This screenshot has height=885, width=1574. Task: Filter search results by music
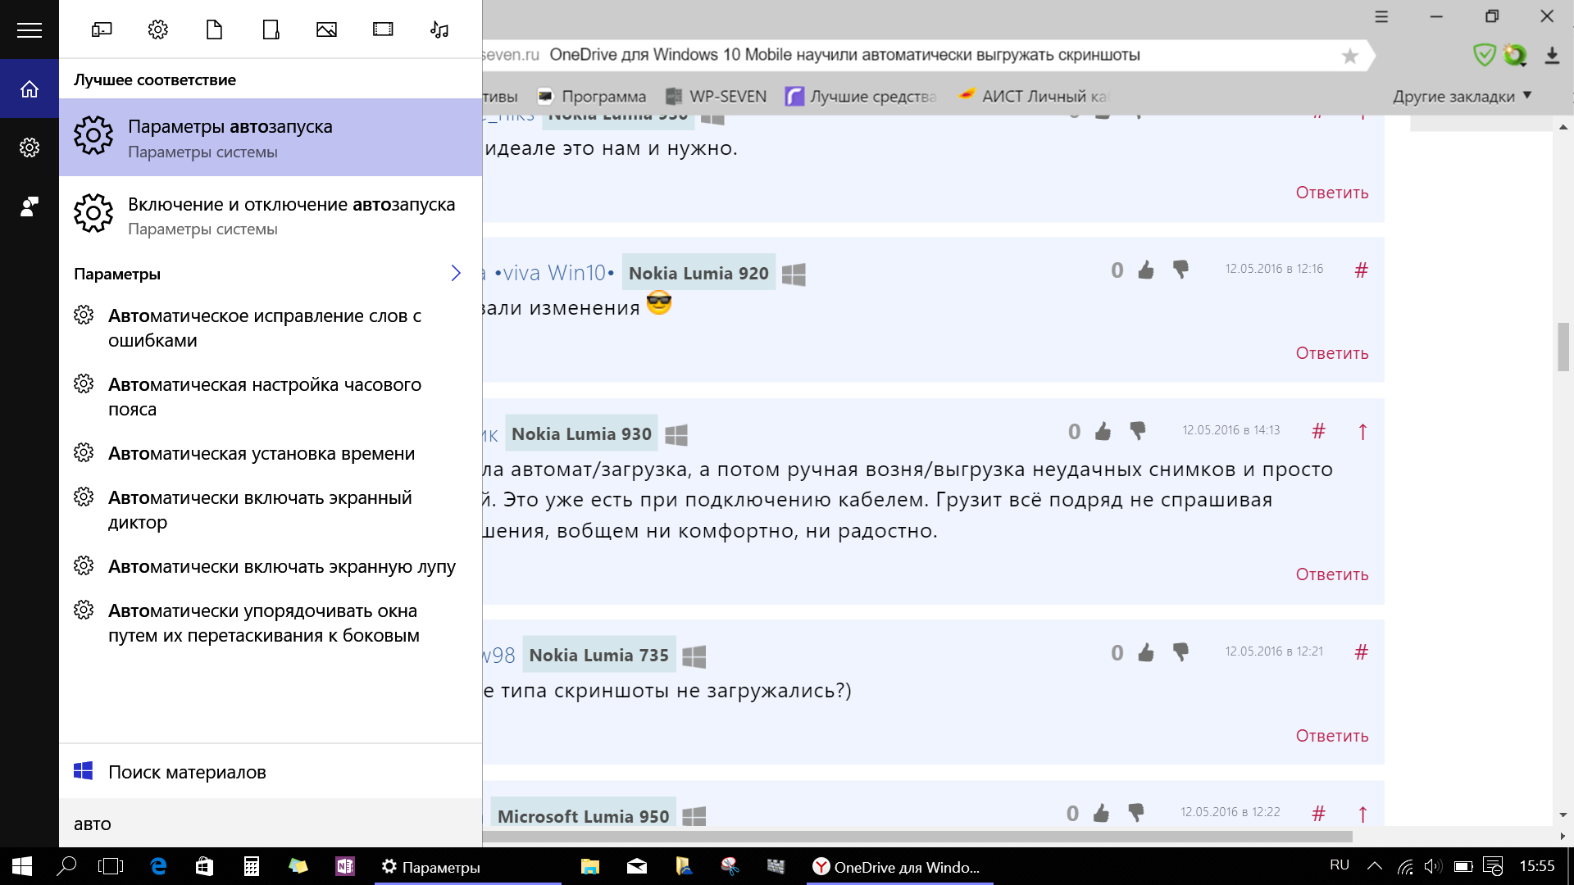(x=439, y=30)
